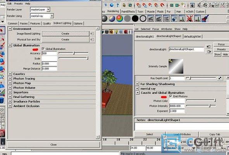229x155 pixels.
Task: Switch to the Common tab
Action: [12, 24]
